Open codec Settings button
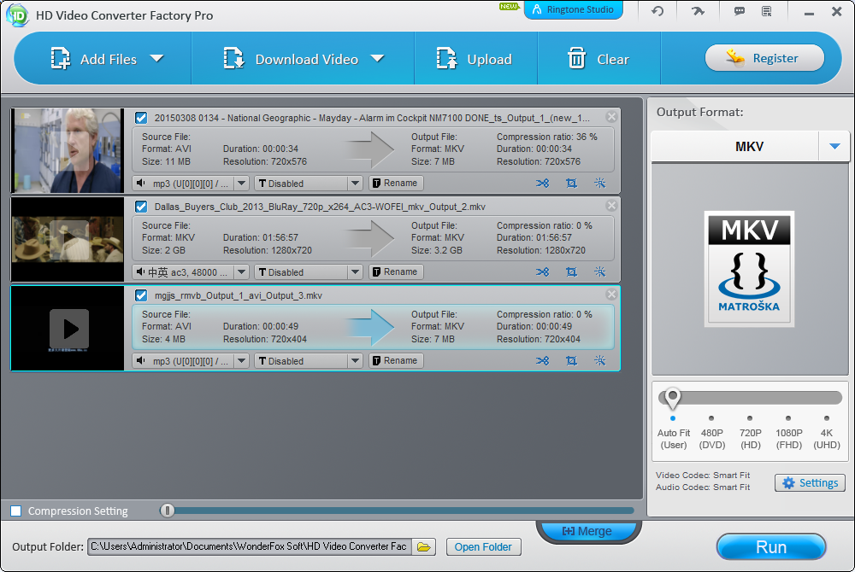 (810, 482)
